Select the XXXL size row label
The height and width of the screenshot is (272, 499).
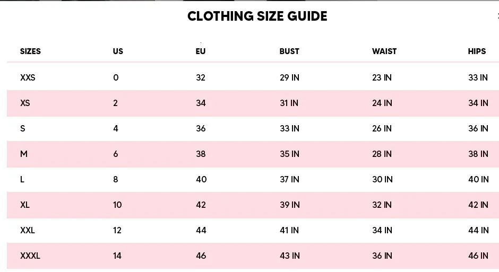pyautogui.click(x=30, y=256)
